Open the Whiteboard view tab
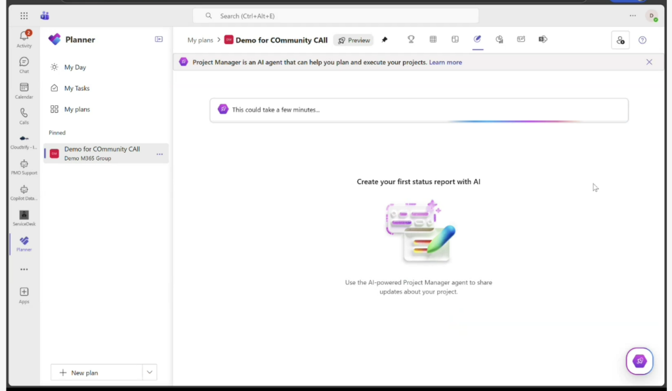This screenshot has height=391, width=672. (521, 39)
